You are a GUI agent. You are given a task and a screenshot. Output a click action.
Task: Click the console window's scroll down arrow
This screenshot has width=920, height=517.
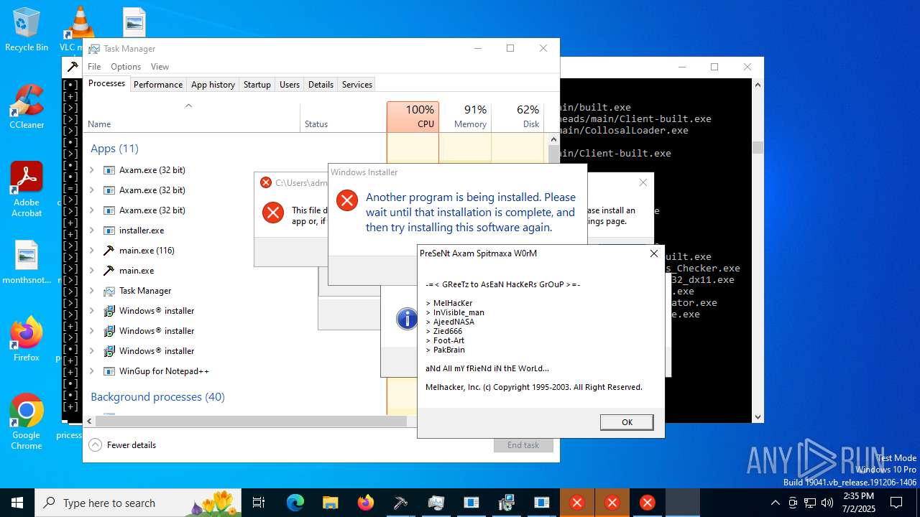758,416
